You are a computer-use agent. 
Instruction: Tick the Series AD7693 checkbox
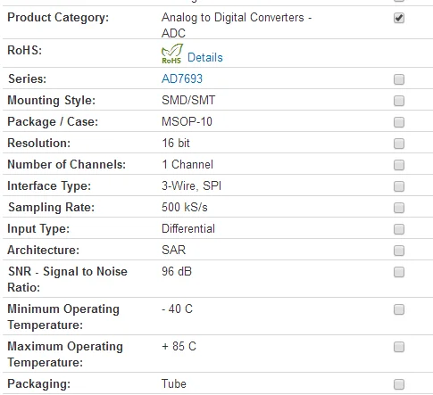coord(399,79)
